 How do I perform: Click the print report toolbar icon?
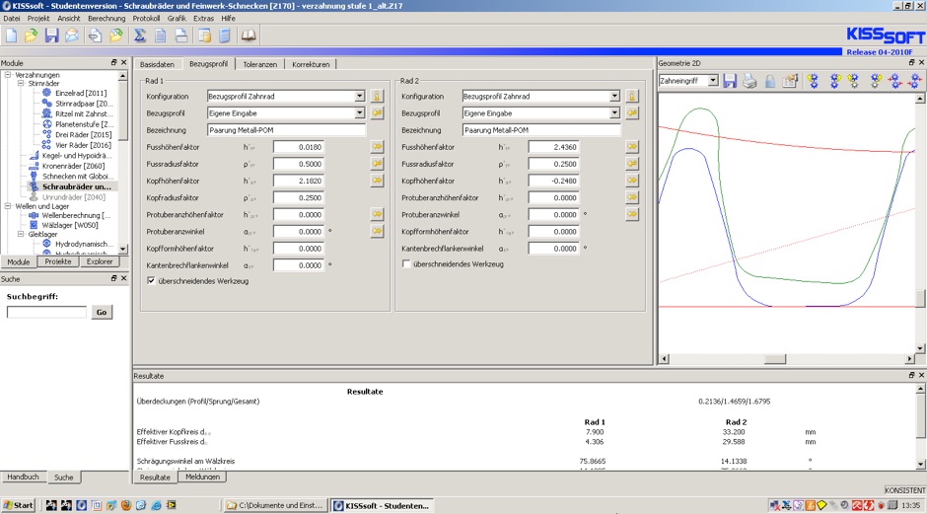(x=181, y=36)
